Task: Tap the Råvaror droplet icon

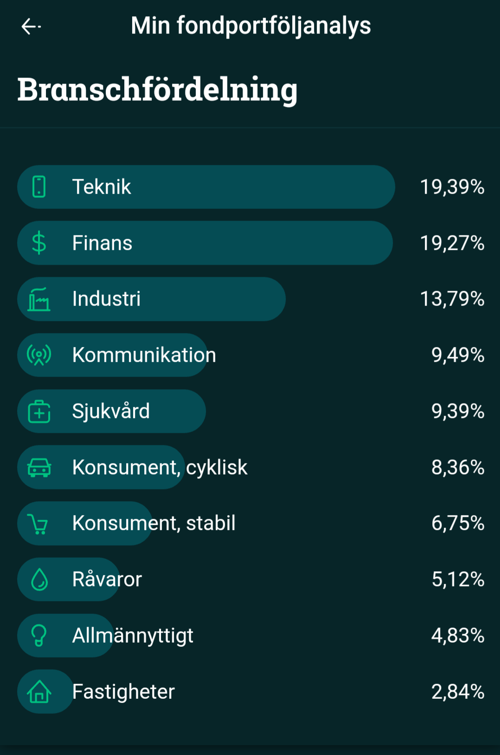Action: coord(39,579)
